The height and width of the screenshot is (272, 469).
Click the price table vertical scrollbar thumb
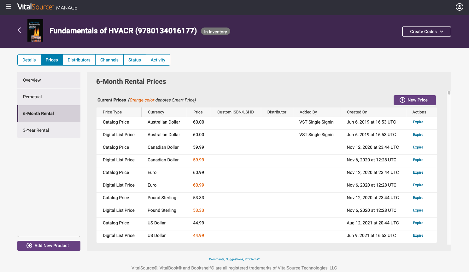(449, 93)
